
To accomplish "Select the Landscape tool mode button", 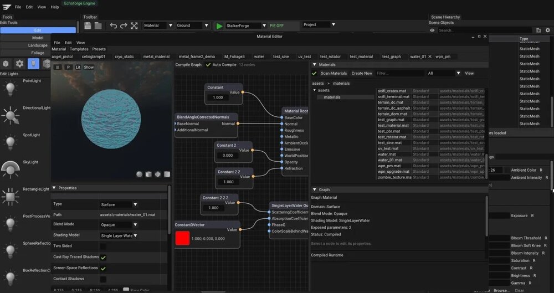I will click(x=38, y=45).
